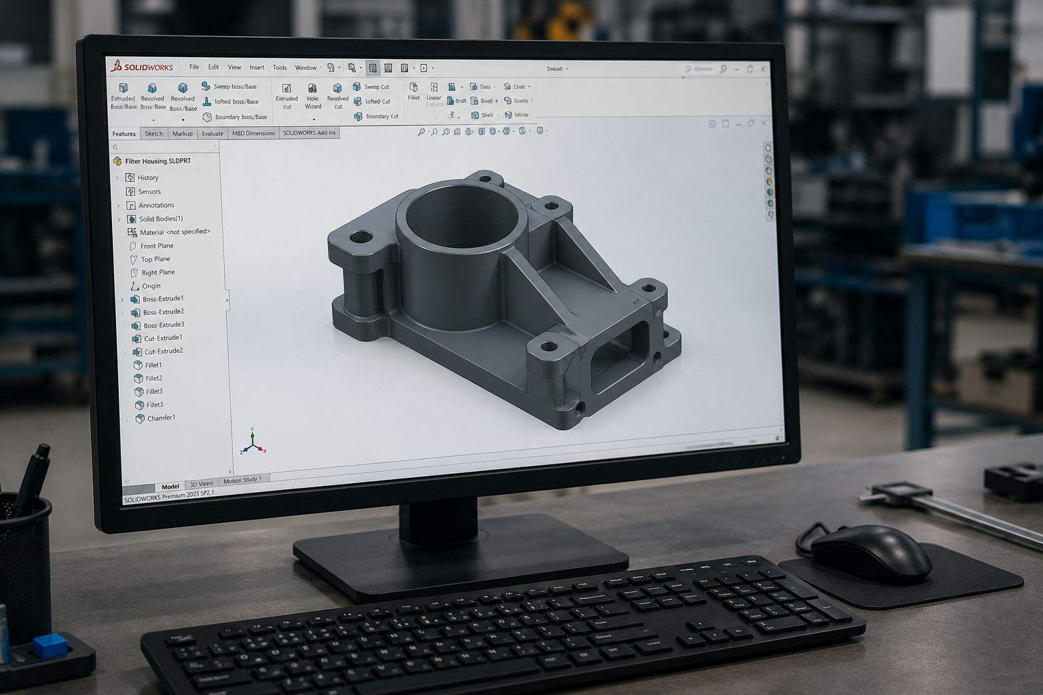Click Material <not specified> in the tree
This screenshot has width=1043, height=695.
169,232
